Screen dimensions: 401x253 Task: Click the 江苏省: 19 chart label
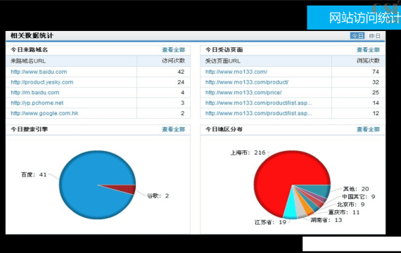point(270,222)
